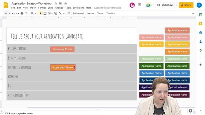Open the Extensions menu
205x115 pixels.
(x=78, y=8)
